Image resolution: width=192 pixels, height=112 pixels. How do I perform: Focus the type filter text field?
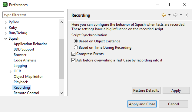(x=33, y=15)
